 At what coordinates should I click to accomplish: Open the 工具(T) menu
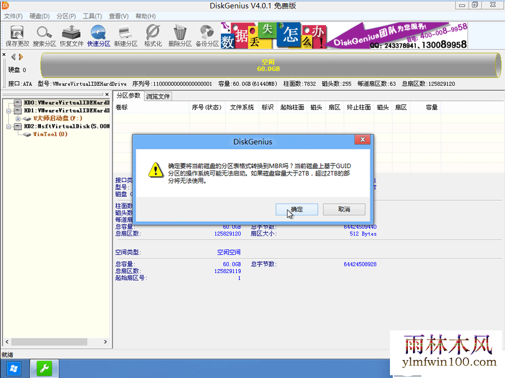(x=93, y=16)
